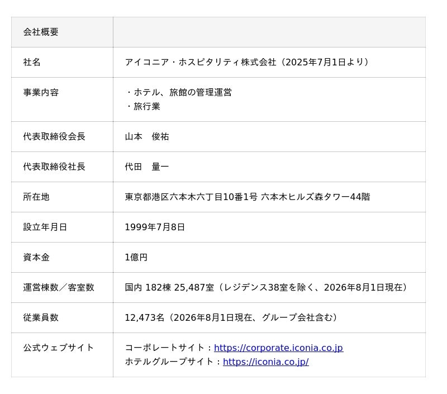Click the 事業内容 label cell
447x394 pixels.
click(x=62, y=99)
